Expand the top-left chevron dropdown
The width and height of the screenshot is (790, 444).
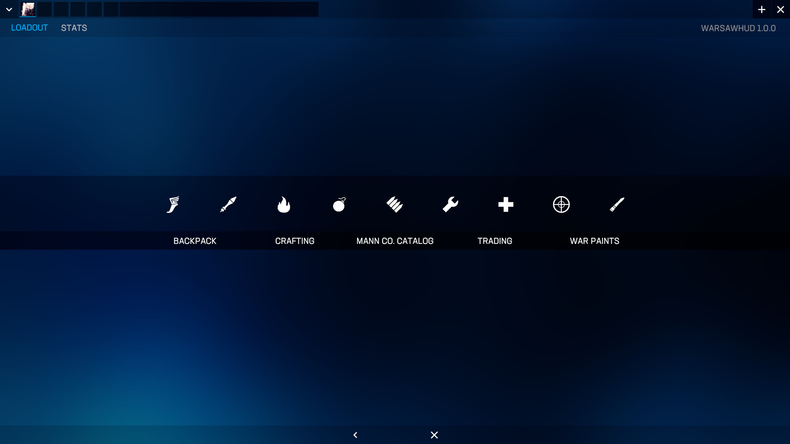pos(9,10)
